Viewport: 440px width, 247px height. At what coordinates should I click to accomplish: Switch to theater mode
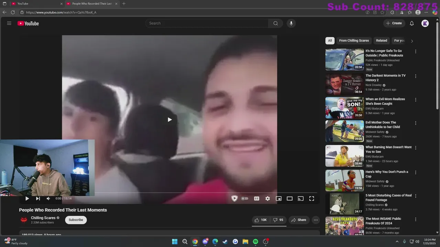[x=290, y=199]
